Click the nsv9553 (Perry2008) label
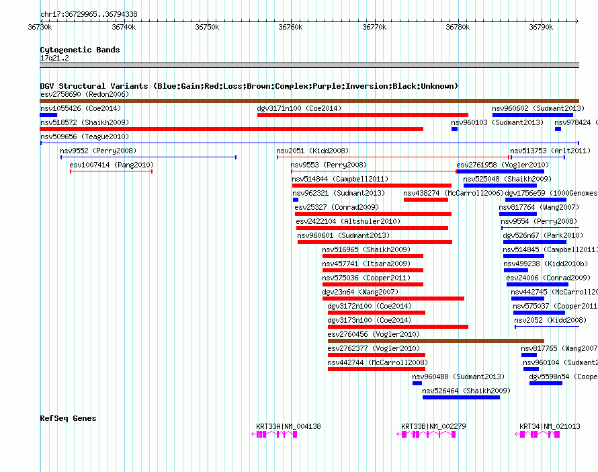The image size is (598, 472). (329, 165)
